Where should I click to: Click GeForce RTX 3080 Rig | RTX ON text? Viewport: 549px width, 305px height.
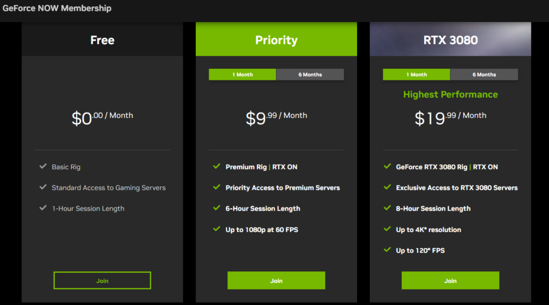(447, 167)
